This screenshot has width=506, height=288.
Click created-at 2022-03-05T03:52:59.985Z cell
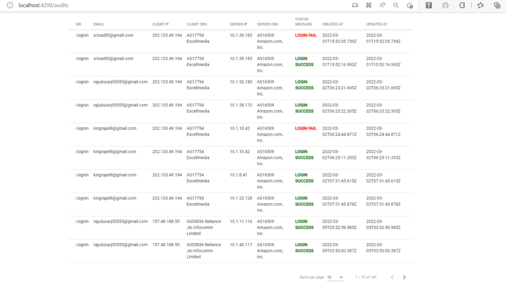tap(339, 224)
